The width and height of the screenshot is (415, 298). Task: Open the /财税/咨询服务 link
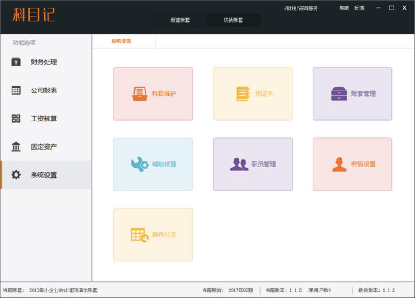point(302,8)
